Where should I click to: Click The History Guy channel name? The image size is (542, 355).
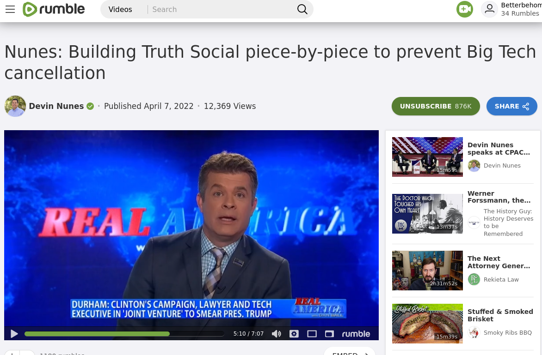tap(508, 223)
